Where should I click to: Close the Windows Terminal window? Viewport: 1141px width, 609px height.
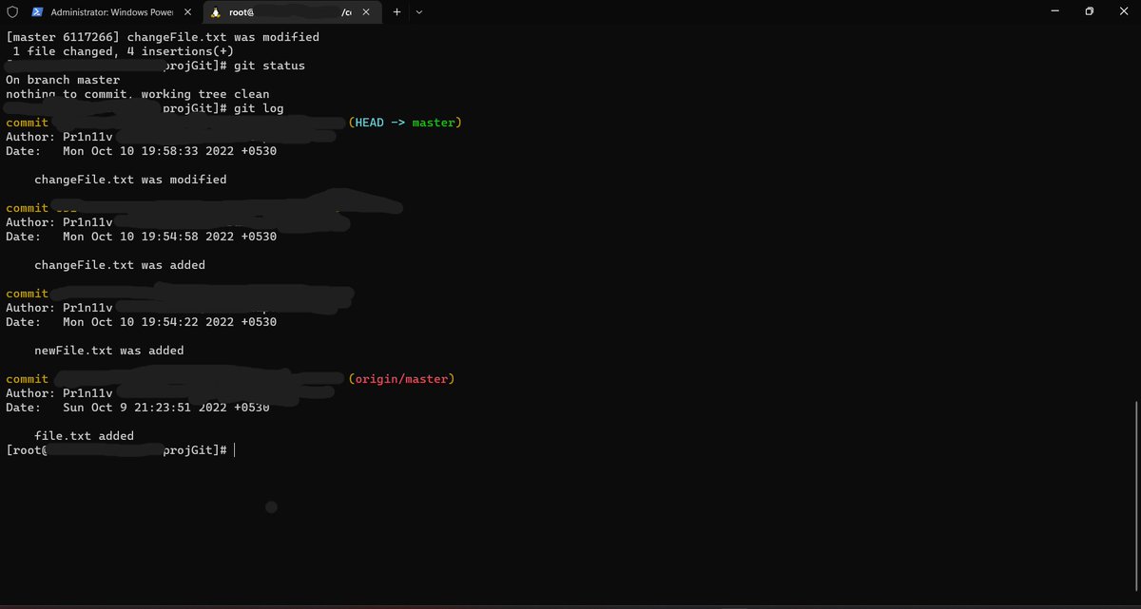click(x=1123, y=11)
